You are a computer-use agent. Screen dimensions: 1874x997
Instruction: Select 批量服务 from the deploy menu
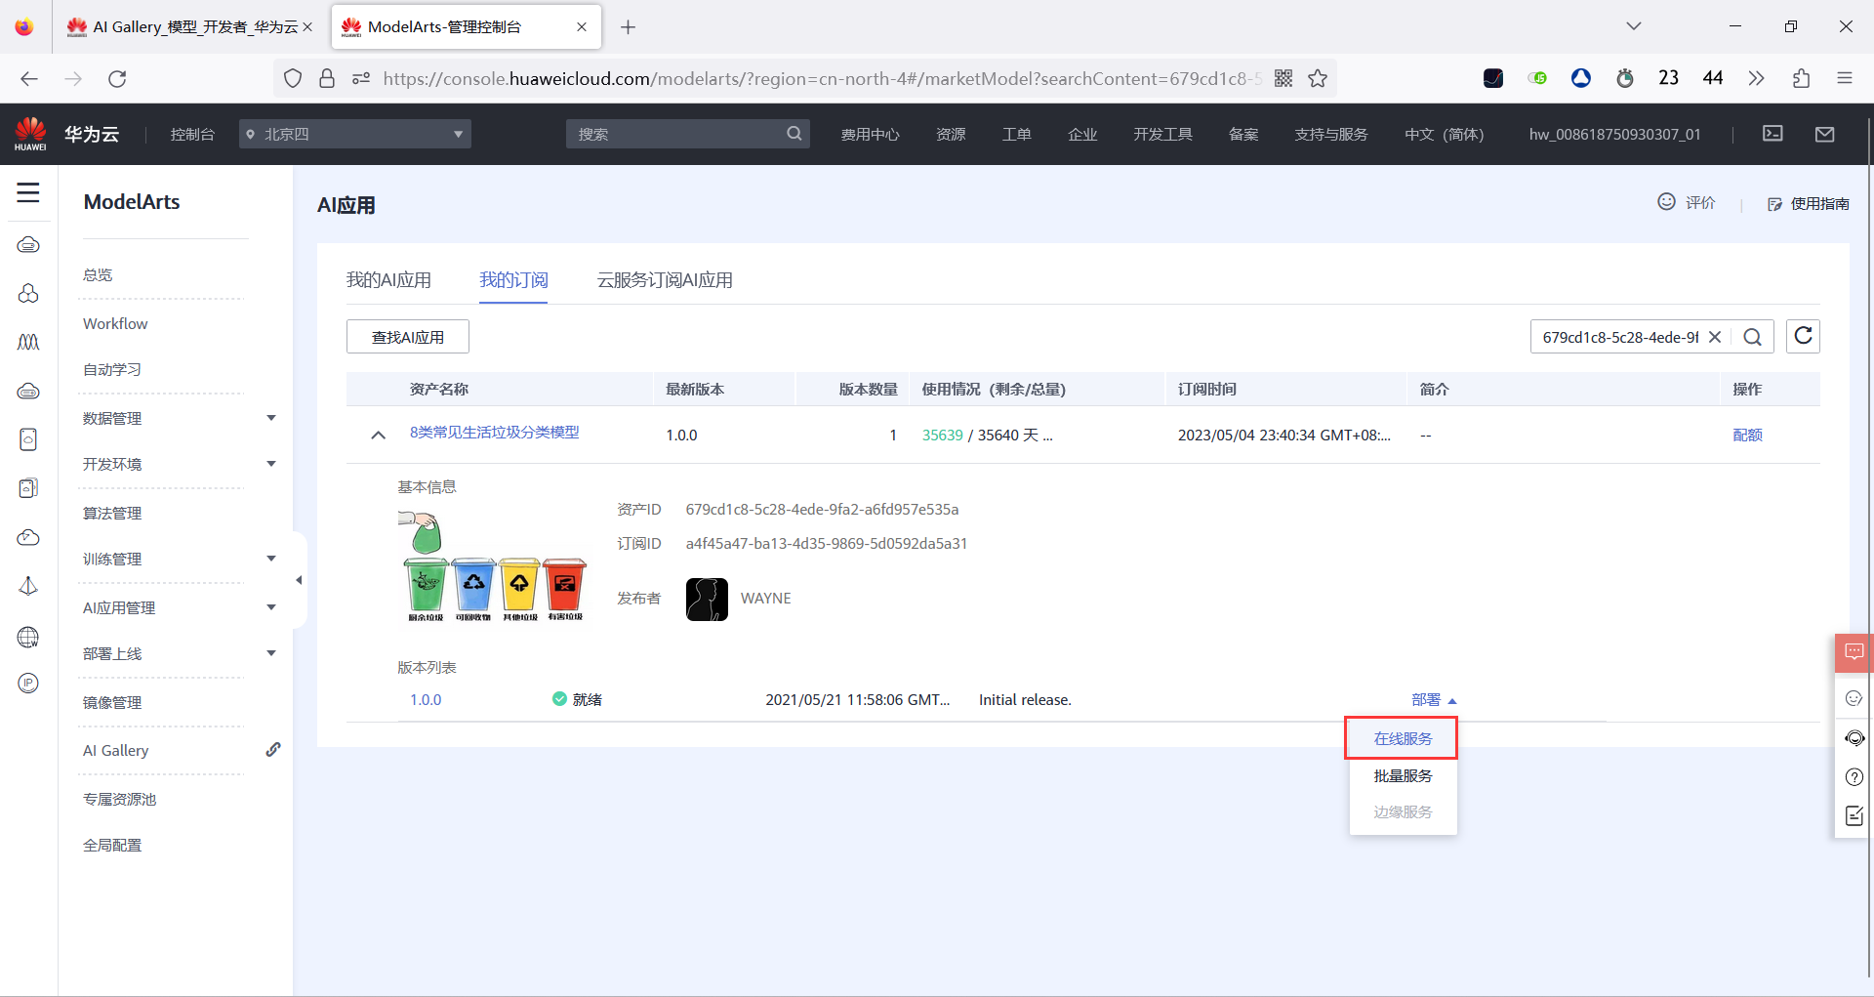pos(1403,775)
